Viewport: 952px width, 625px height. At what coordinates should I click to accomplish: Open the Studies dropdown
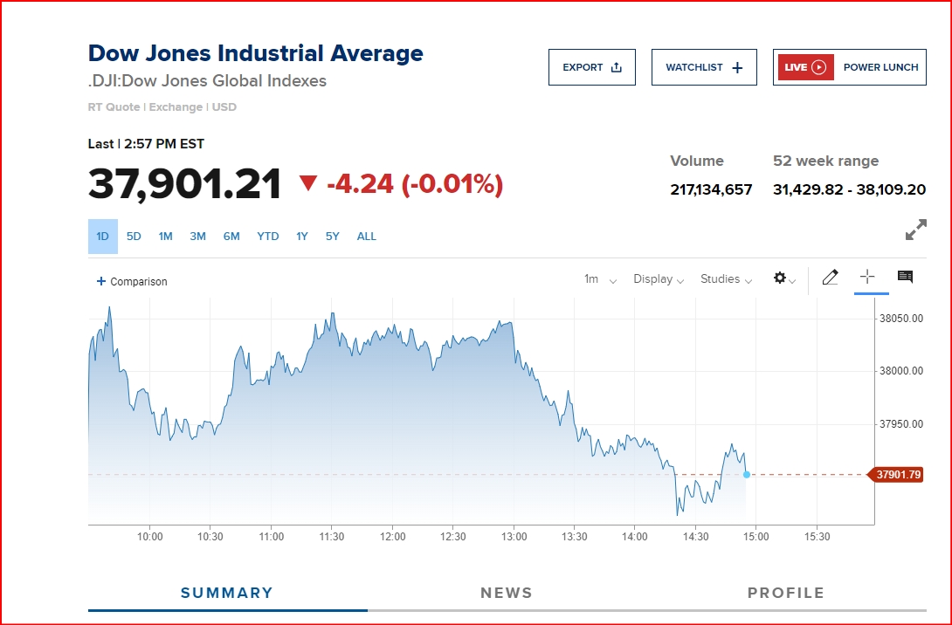coord(726,279)
